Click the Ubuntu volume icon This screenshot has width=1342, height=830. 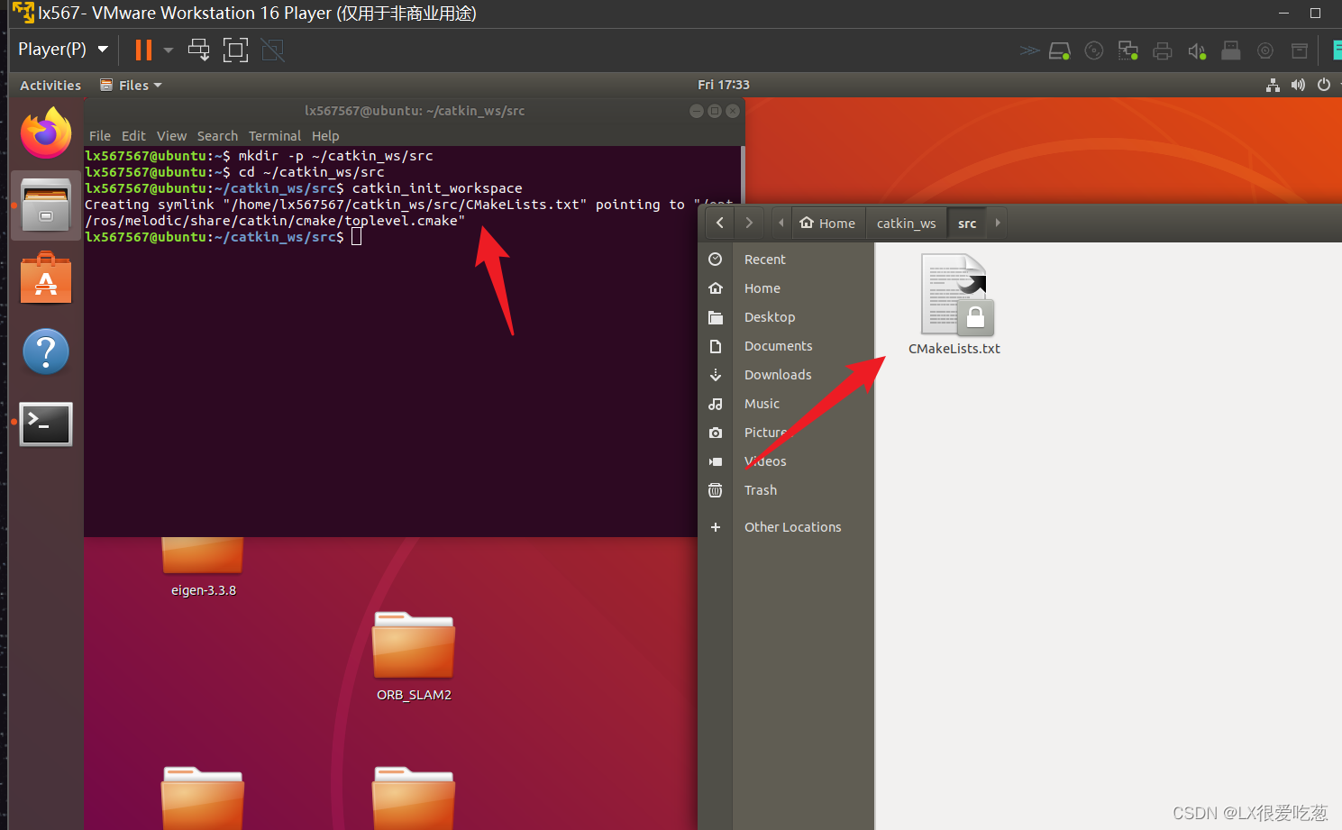[x=1298, y=85]
